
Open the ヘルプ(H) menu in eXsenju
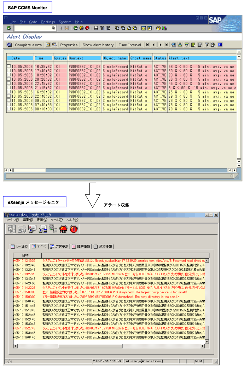pos(72,220)
